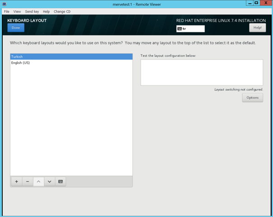Open the View menu
Image resolution: width=273 pixels, height=217 pixels.
[17, 11]
